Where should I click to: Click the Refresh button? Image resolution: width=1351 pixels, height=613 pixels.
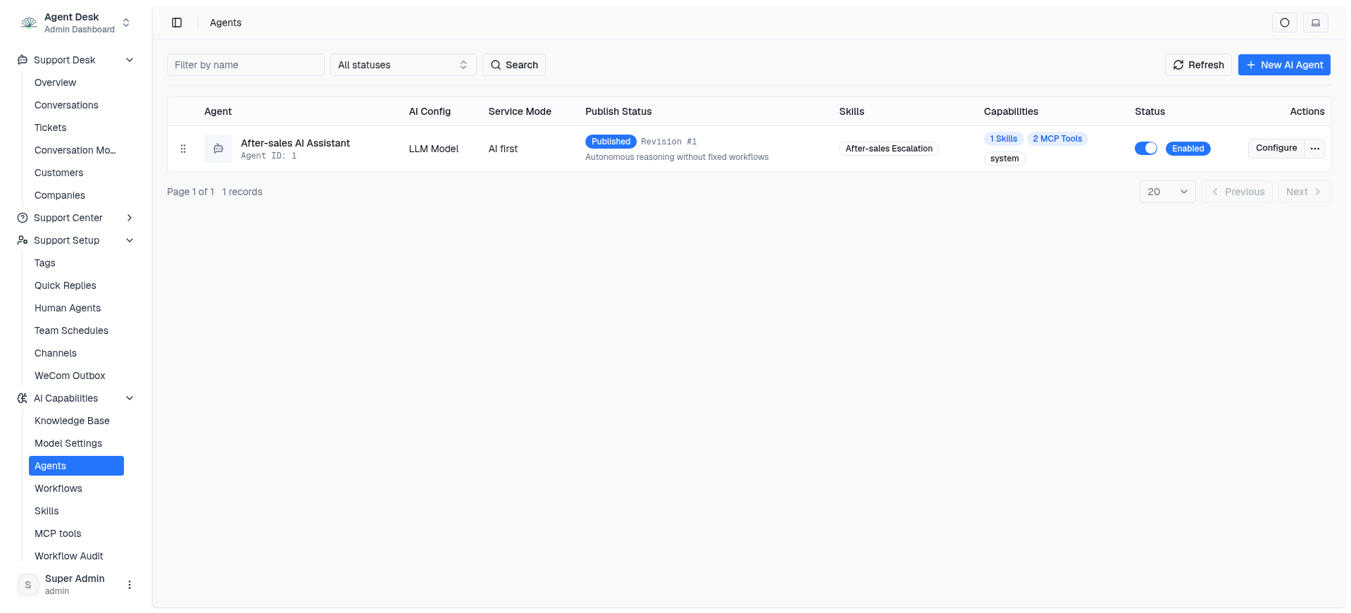(1198, 65)
